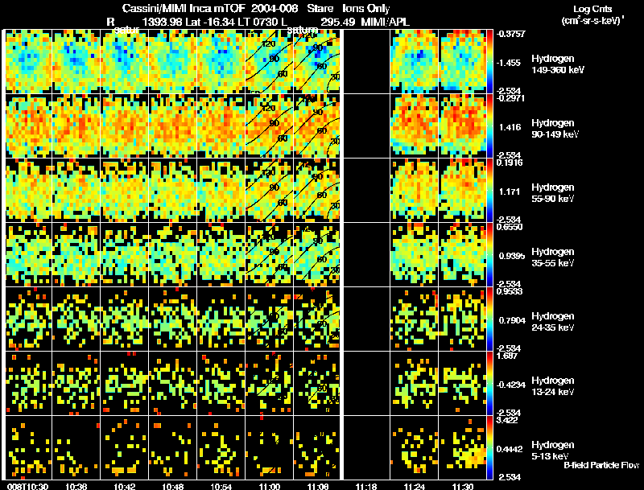This screenshot has width=644, height=490.
Task: Click the 10:42 time axis label
Action: (125, 486)
